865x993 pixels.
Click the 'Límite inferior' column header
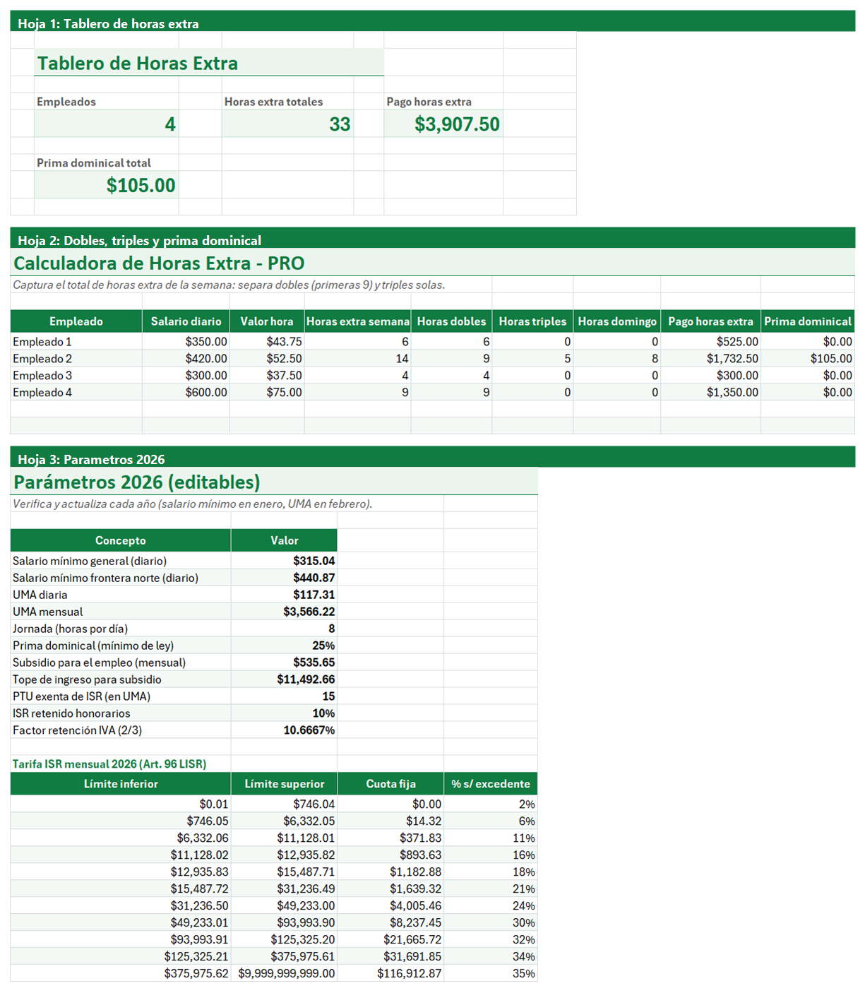pyautogui.click(x=121, y=784)
